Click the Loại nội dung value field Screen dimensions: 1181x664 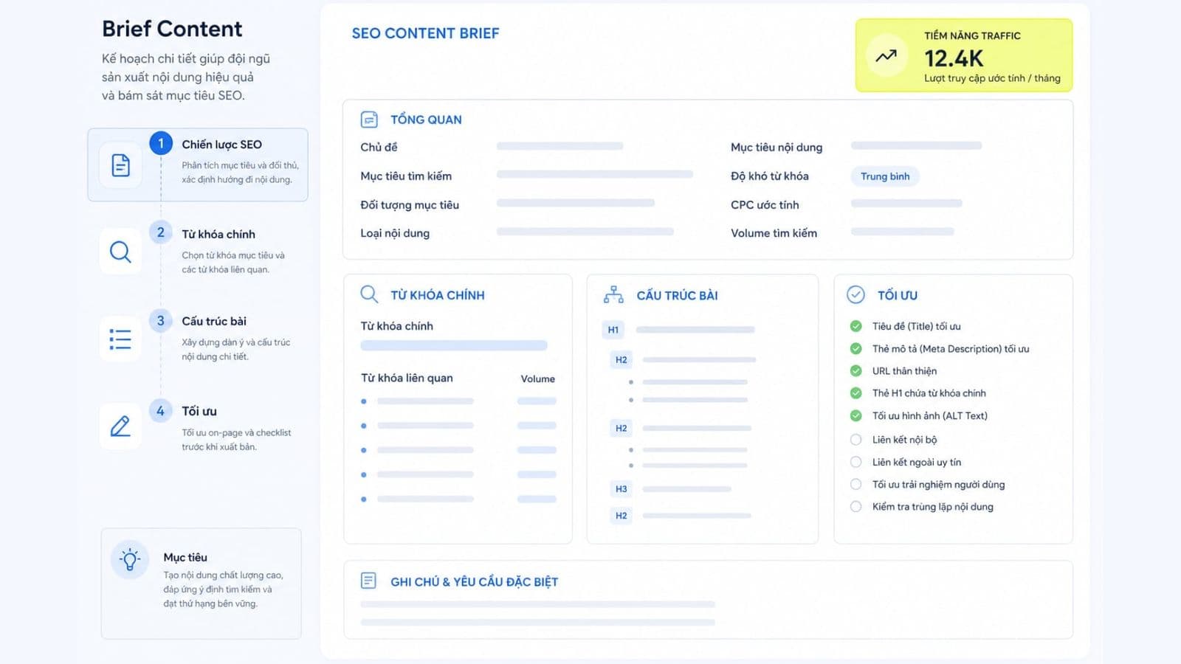(x=585, y=232)
